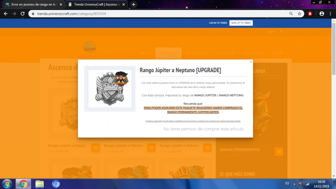Click the address bar URL
Viewport: 336px width, 189px height.
pyautogui.click(x=72, y=14)
